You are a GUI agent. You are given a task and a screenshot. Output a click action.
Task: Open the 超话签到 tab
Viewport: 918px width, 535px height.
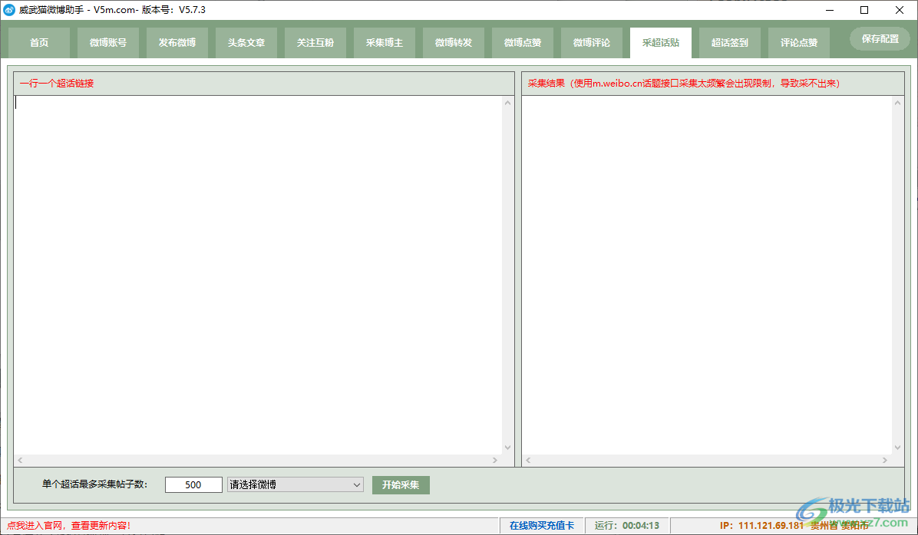click(730, 43)
